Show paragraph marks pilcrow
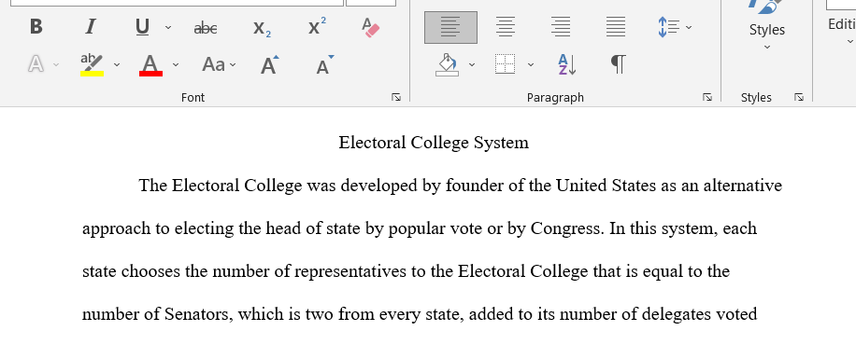856x345 pixels. tap(618, 64)
